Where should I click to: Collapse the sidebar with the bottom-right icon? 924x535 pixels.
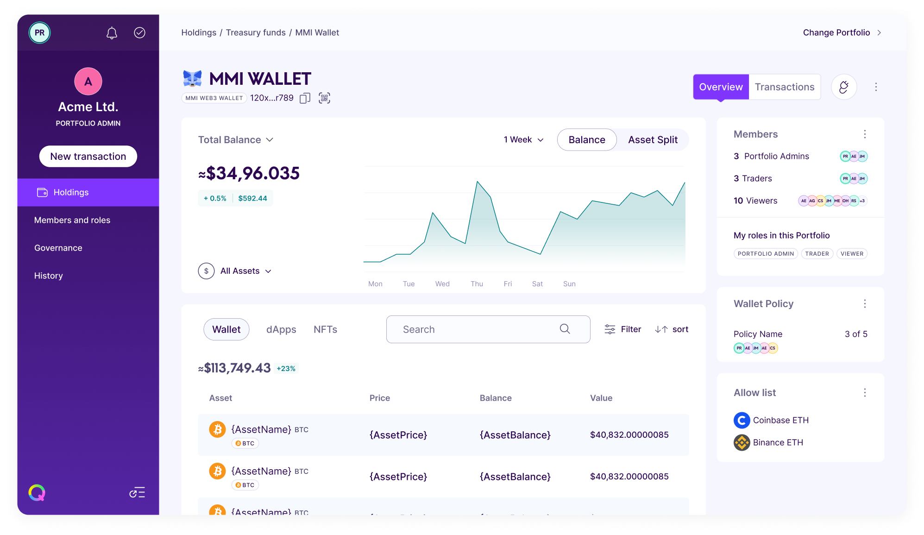[137, 492]
